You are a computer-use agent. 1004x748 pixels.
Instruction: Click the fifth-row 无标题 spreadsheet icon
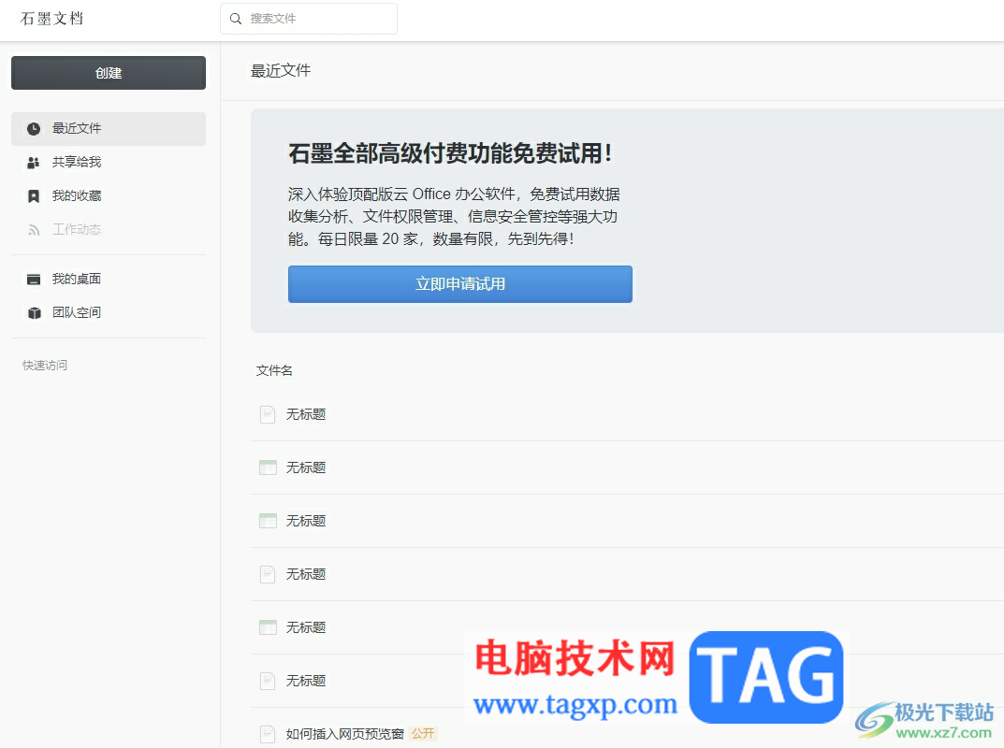268,627
